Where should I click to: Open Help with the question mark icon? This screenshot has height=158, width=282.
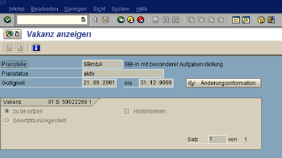tap(261, 19)
